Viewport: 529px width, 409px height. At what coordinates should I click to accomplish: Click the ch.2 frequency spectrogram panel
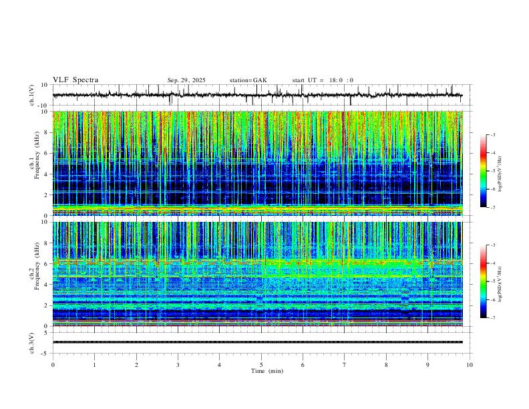(x=257, y=274)
